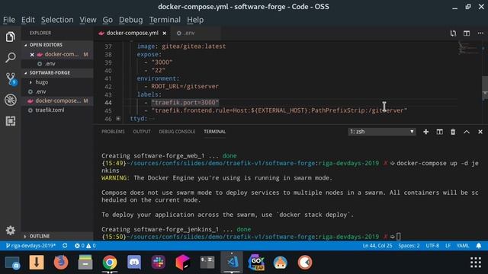The image size is (488, 274).
Task: Change the file encoding via UTF-8
Action: [x=432, y=246]
